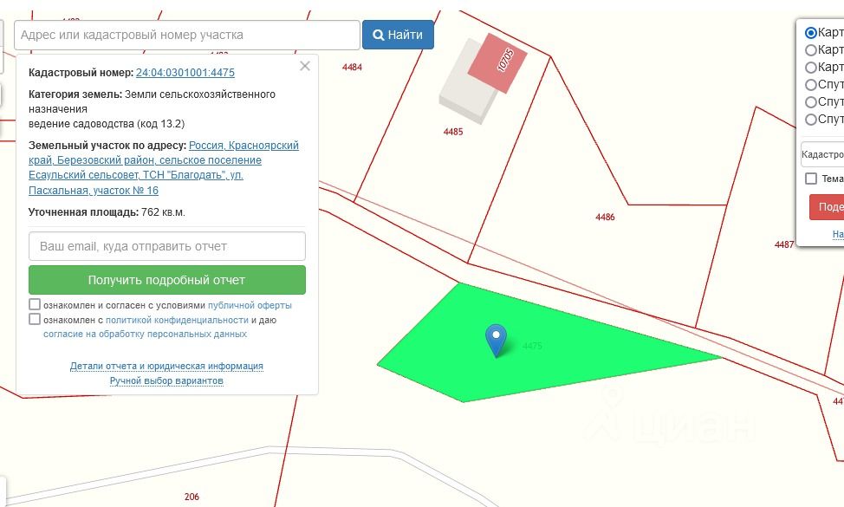Click the blue map pin marker

(496, 340)
